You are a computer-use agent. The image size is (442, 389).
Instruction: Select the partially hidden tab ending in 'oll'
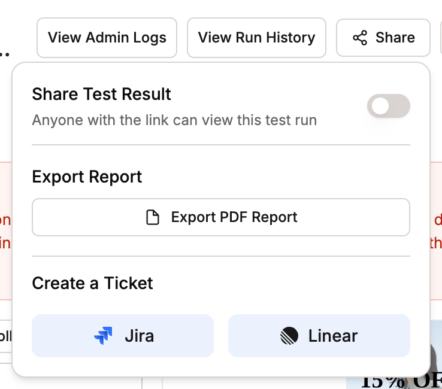[x=5, y=336]
